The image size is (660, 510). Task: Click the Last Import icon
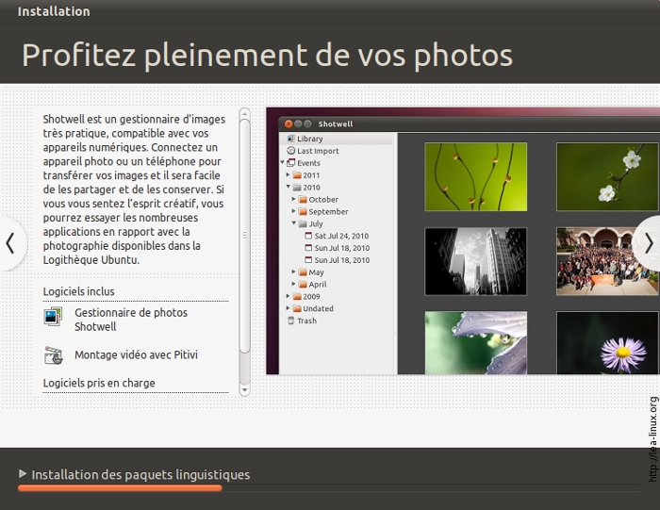pos(290,151)
